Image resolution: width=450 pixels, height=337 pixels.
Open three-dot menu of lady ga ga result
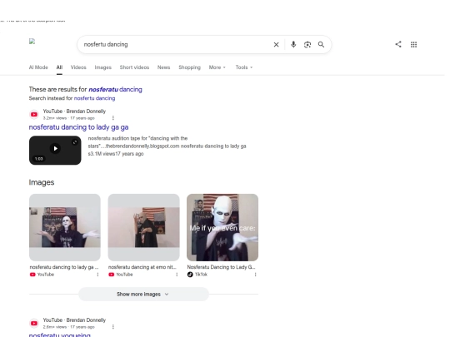click(113, 118)
